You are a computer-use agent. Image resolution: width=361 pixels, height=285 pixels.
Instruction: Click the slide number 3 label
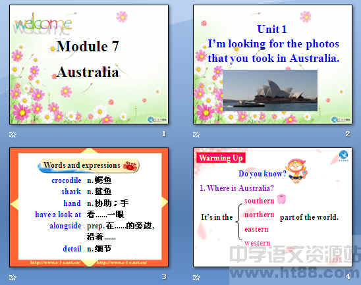click(x=164, y=276)
